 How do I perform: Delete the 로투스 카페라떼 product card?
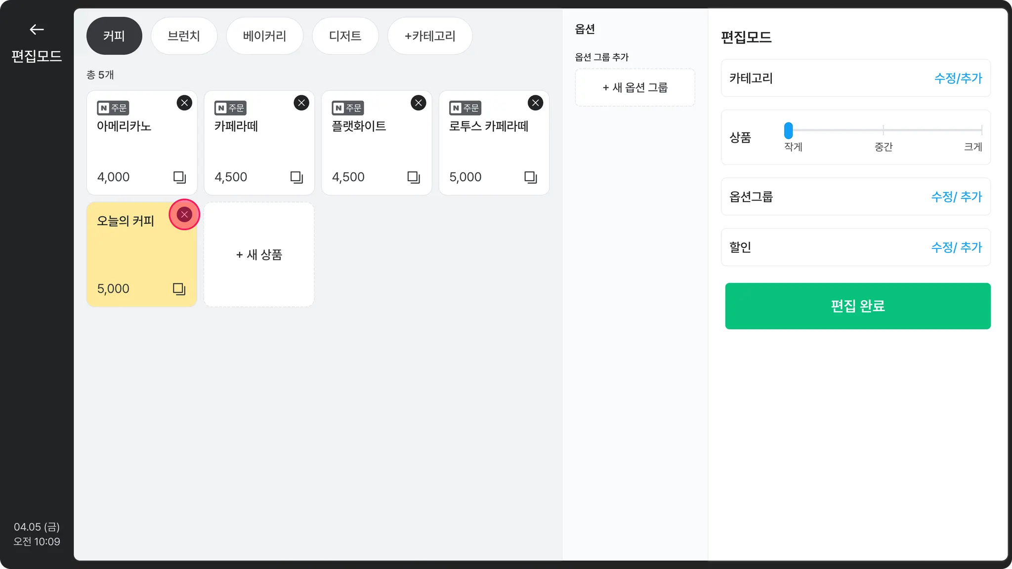pos(535,103)
